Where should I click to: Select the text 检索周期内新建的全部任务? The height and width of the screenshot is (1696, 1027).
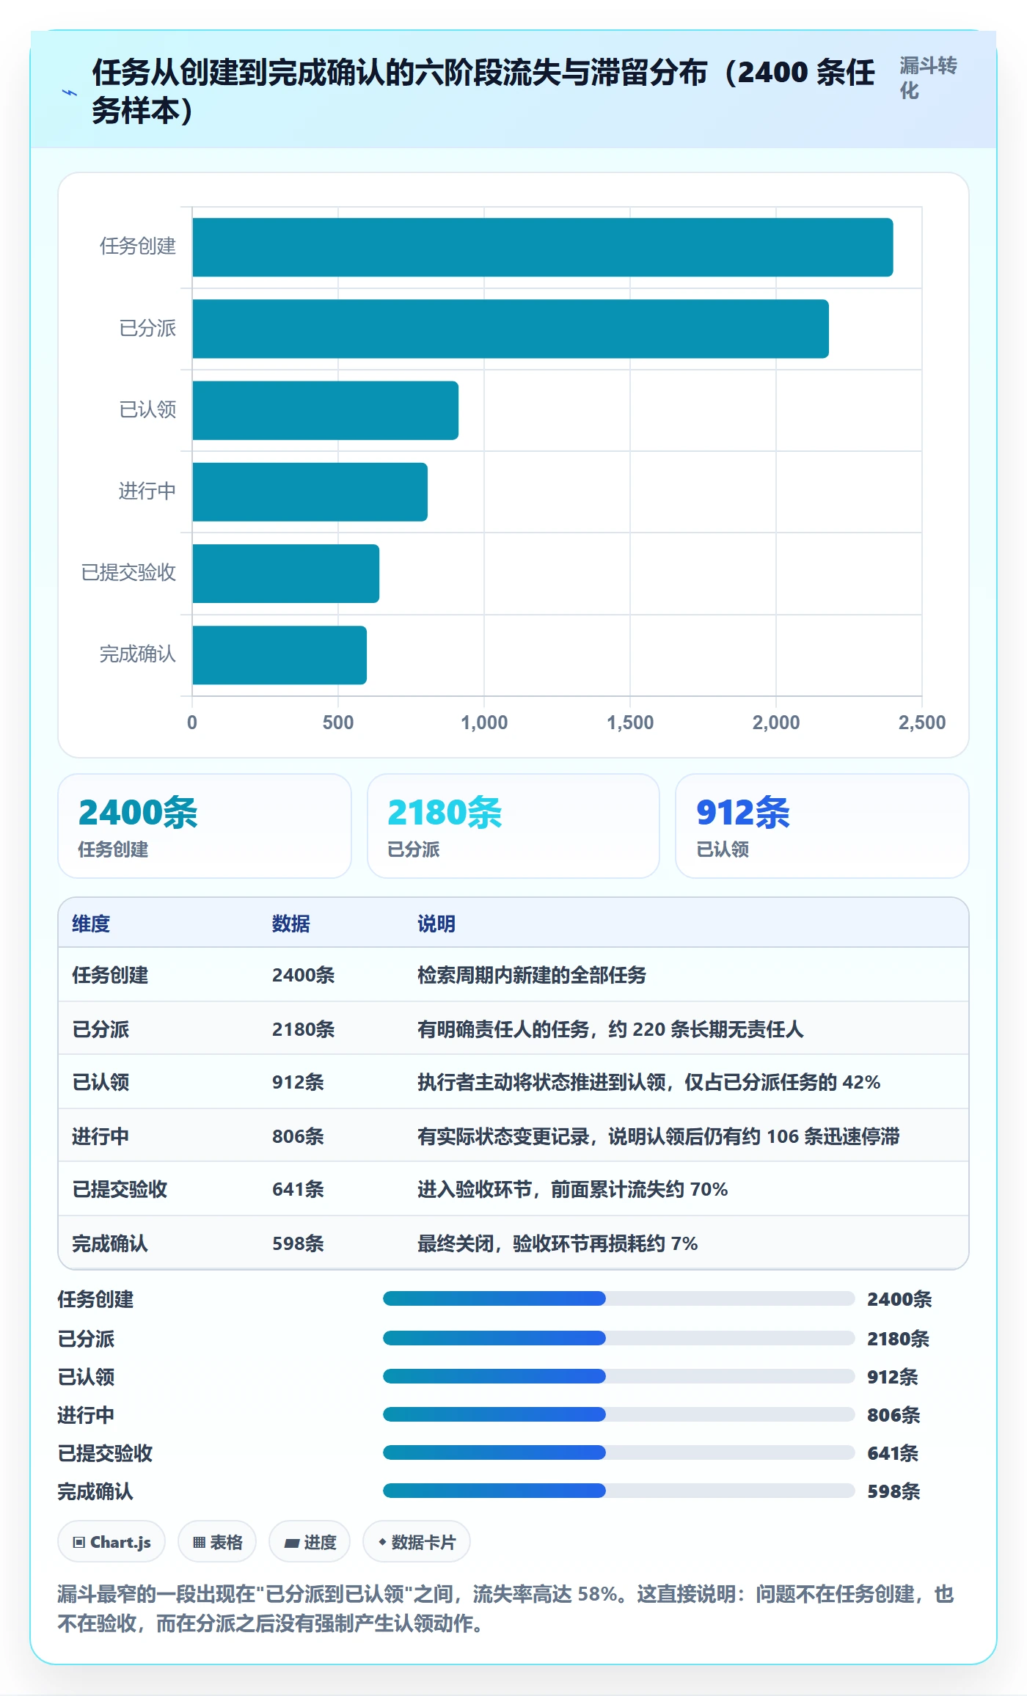point(532,975)
